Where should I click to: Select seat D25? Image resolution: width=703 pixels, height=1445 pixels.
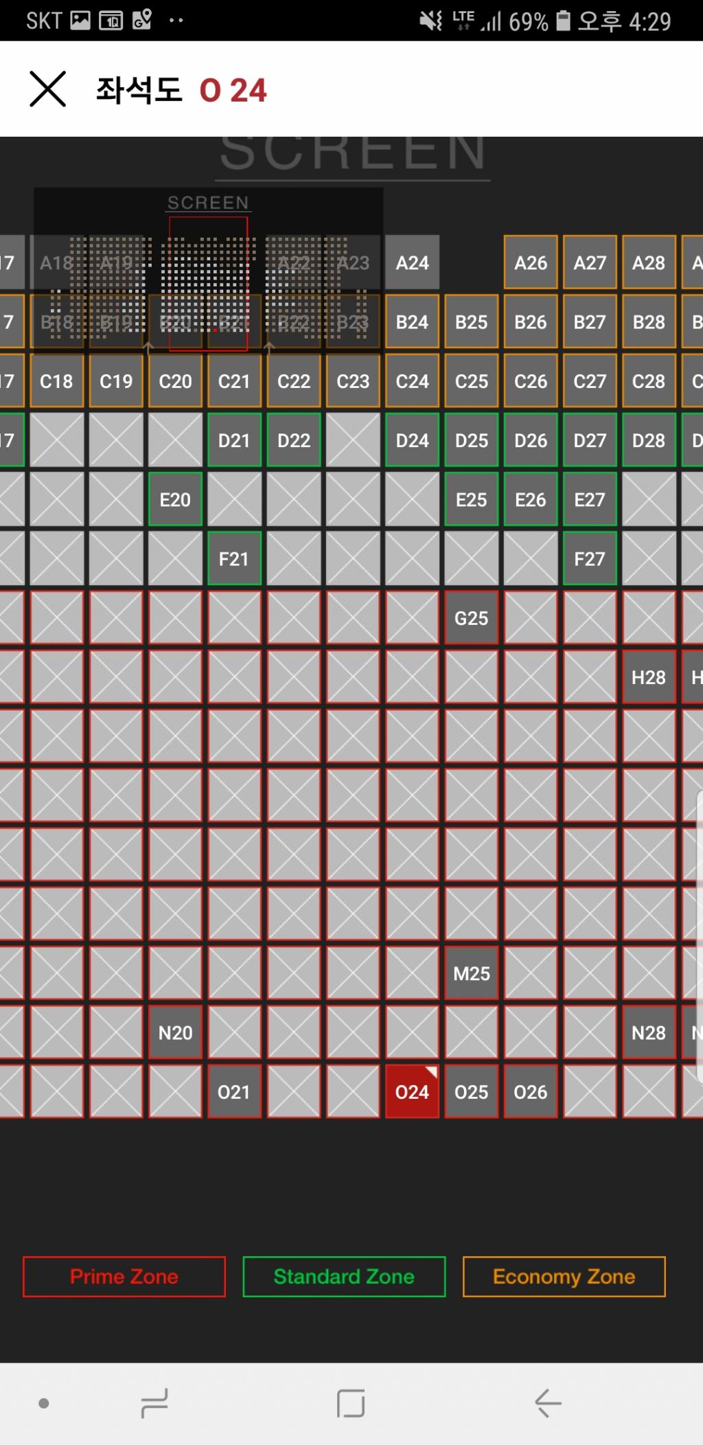click(x=472, y=440)
